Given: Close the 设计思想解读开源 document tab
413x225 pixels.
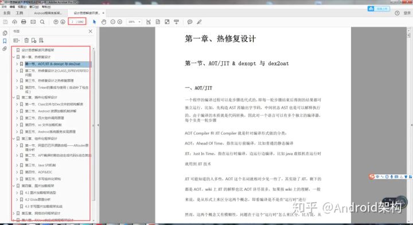Looking at the screenshot, I should pyautogui.click(x=103, y=13).
